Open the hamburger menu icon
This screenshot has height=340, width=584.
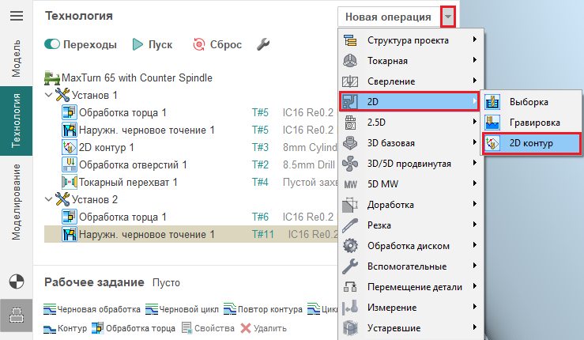point(16,16)
